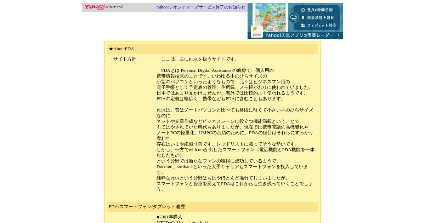Select the line 純粋なPDAという分野はもはや

click(223, 178)
